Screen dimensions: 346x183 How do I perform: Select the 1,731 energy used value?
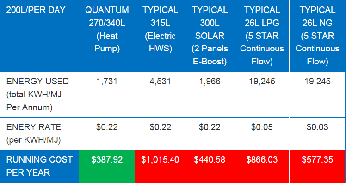(x=107, y=82)
